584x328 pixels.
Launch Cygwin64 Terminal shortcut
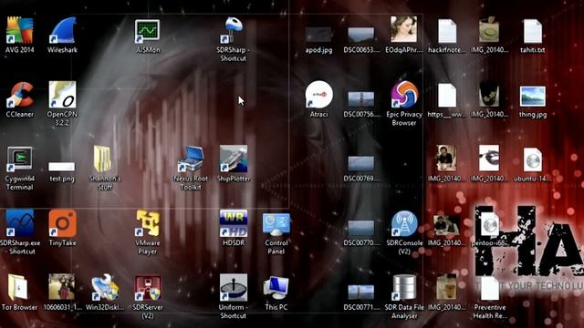click(x=19, y=159)
